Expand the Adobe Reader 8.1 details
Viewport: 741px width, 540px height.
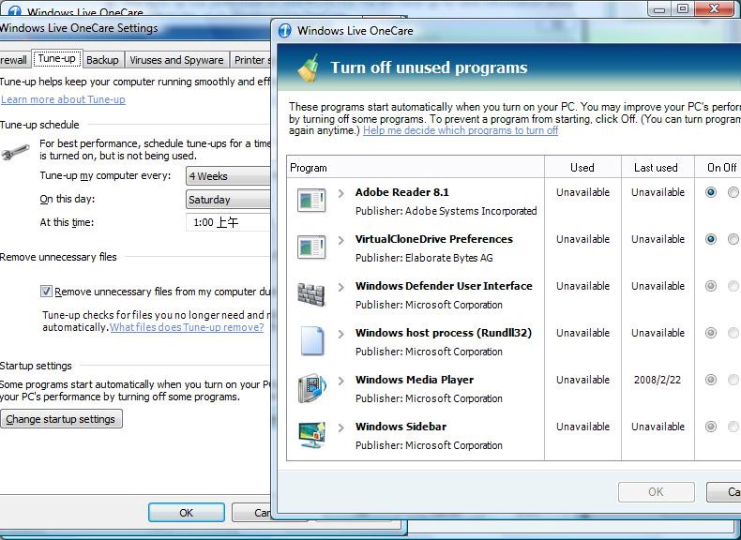click(x=340, y=193)
